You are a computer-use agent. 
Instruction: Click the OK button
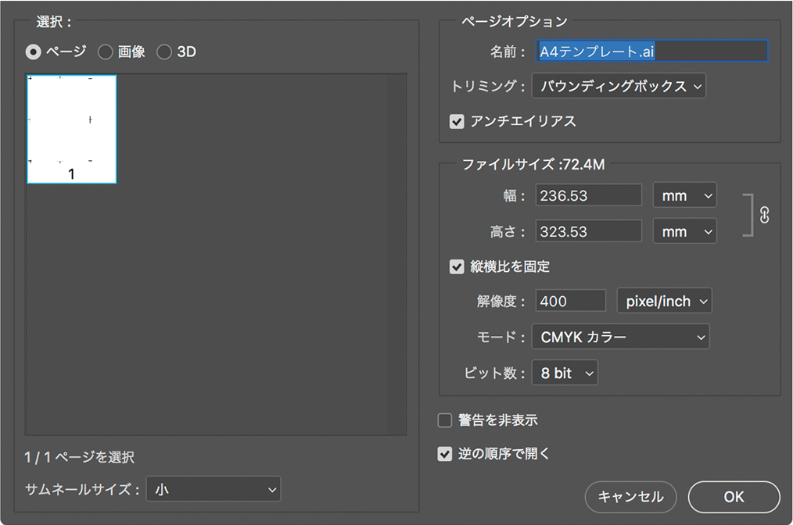point(734,497)
